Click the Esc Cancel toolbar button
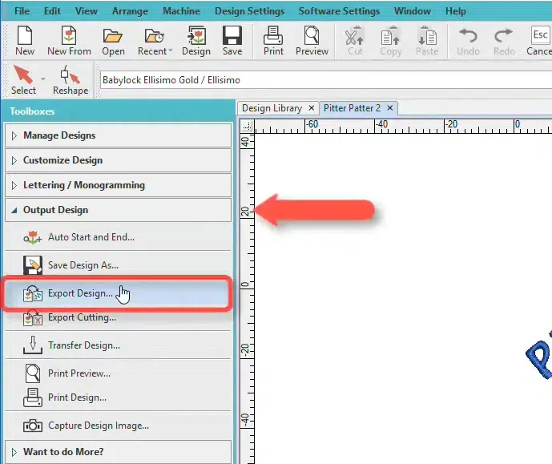The image size is (552, 464). 539,41
